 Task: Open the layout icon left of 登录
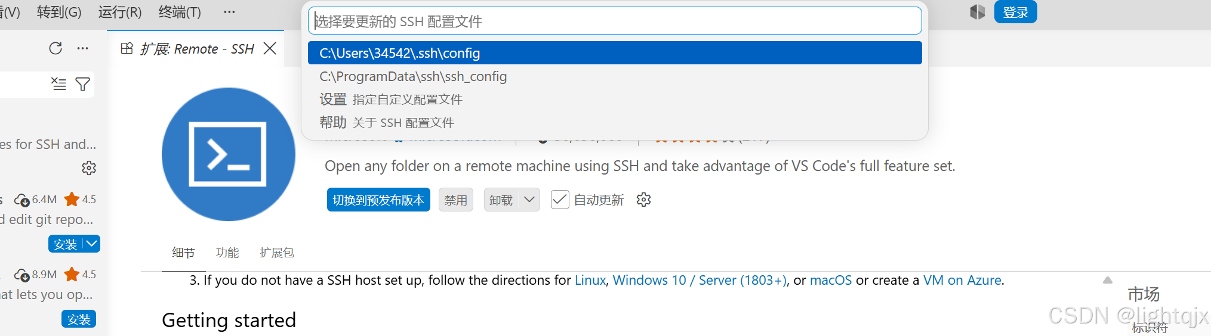click(977, 12)
